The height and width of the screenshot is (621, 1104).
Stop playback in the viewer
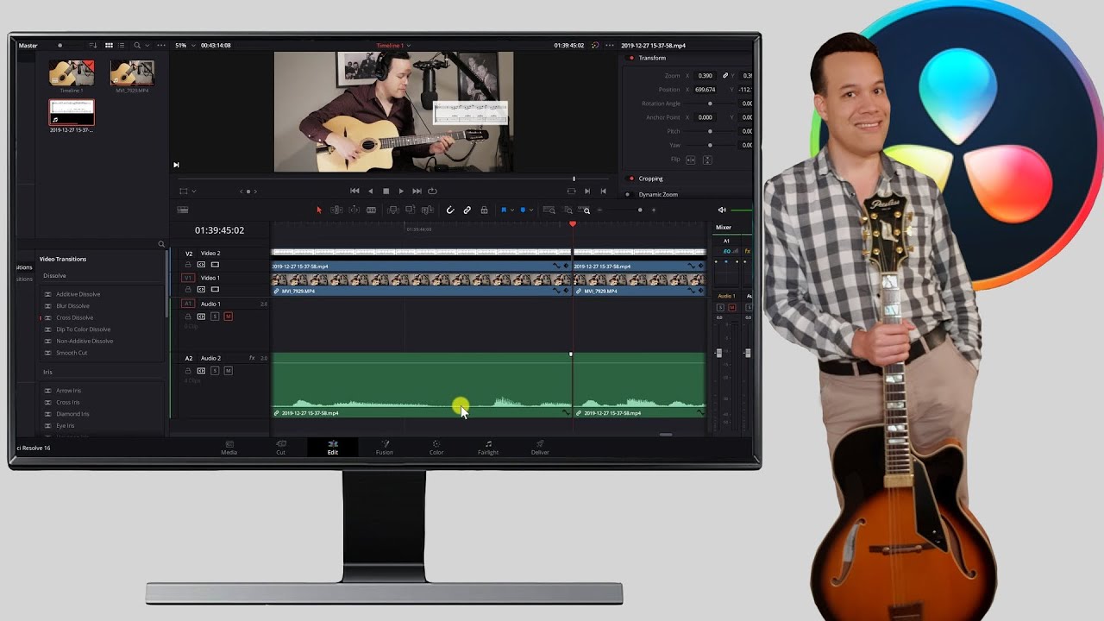tap(386, 191)
